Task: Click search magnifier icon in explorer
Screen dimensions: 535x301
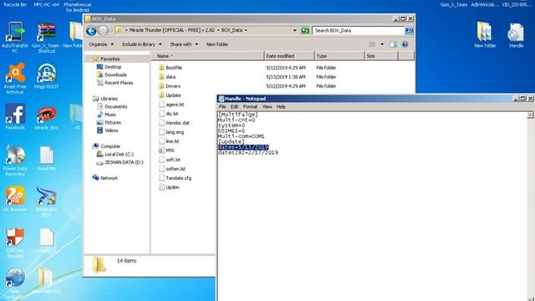Action: (409, 31)
